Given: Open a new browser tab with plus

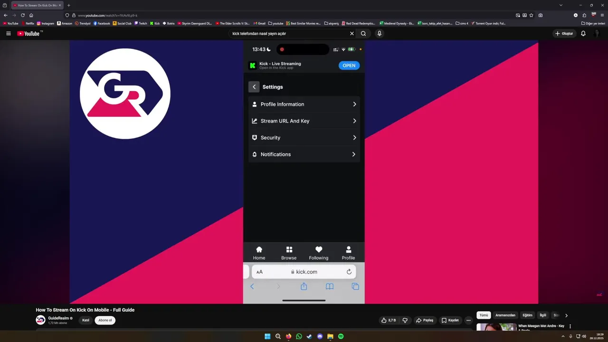Looking at the screenshot, I should pyautogui.click(x=68, y=5).
